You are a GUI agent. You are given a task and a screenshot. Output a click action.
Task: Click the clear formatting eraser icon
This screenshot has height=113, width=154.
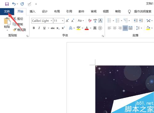(x=90, y=21)
